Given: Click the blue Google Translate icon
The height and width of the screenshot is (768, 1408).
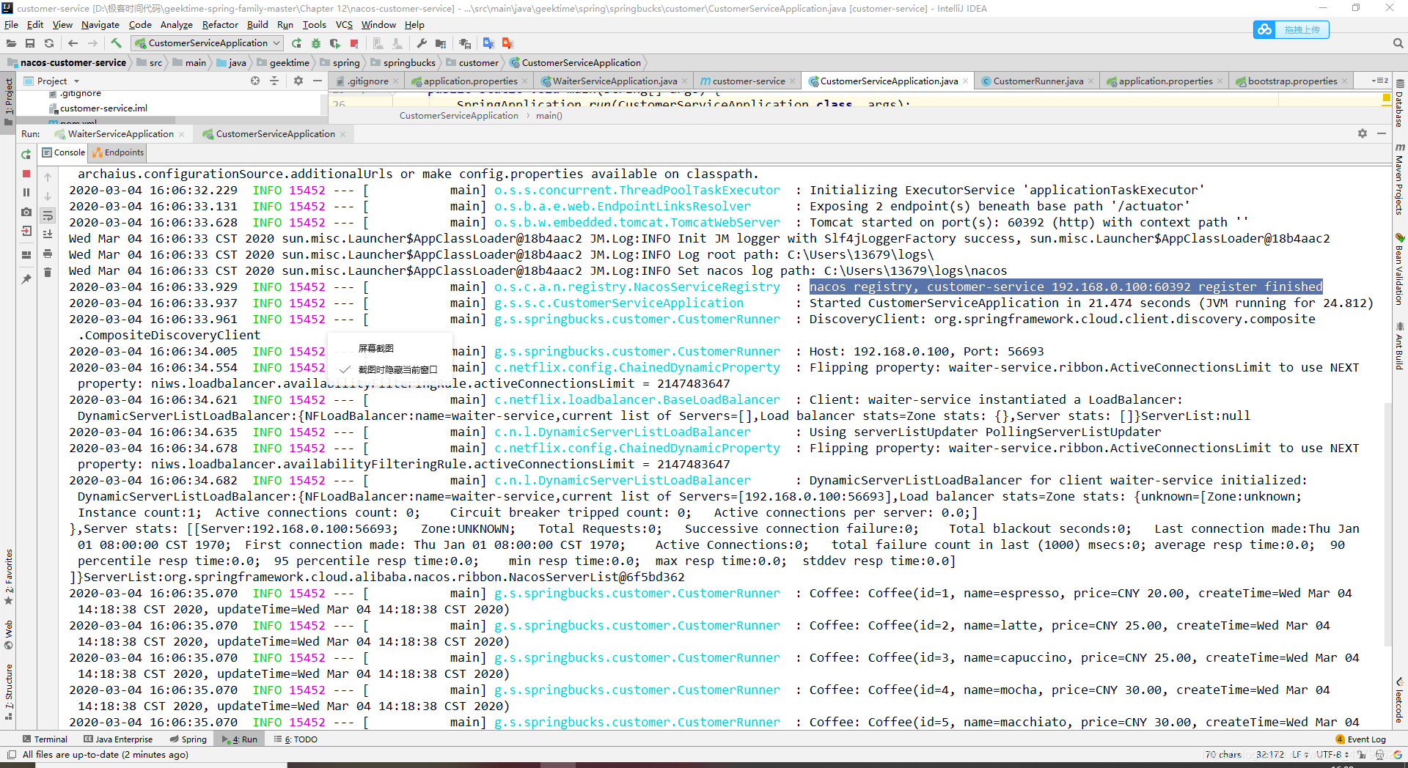Looking at the screenshot, I should tap(488, 43).
